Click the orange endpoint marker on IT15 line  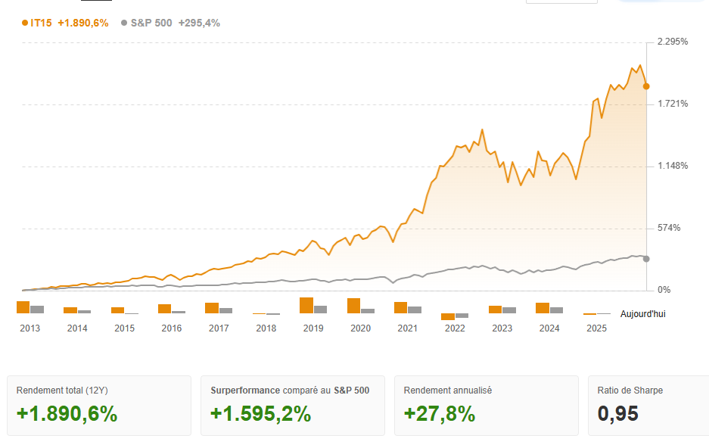(646, 86)
